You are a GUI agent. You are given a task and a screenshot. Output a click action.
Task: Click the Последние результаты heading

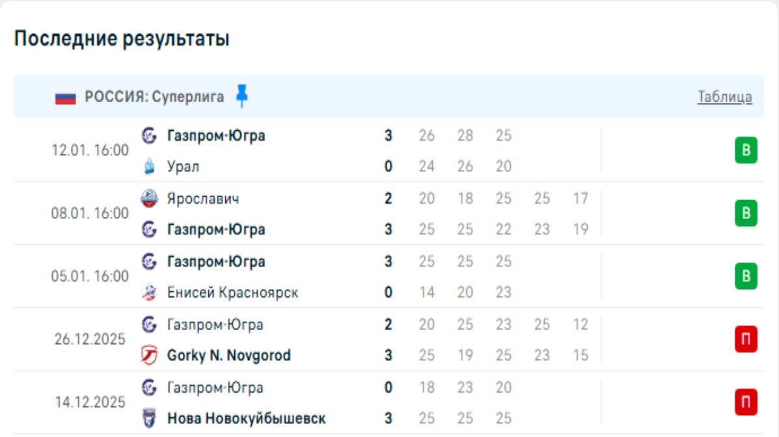pos(122,39)
